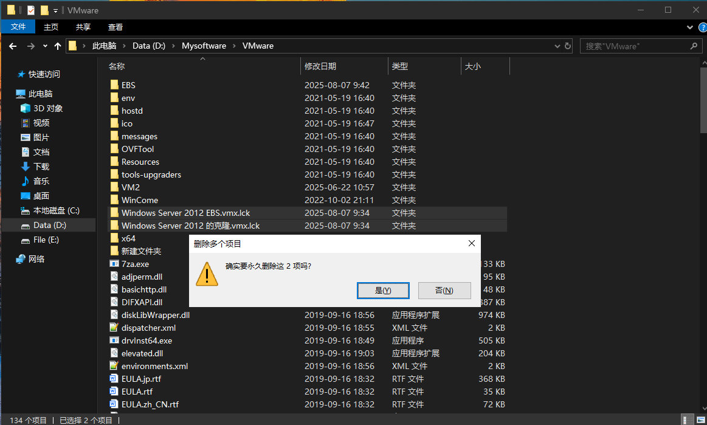Select dispatcher.xml file icon
This screenshot has width=707, height=425.
(x=114, y=328)
